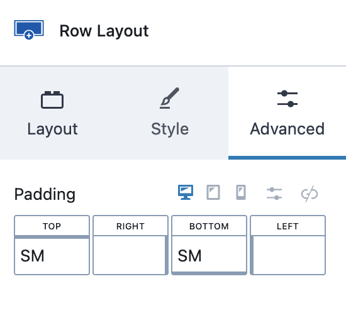The width and height of the screenshot is (346, 318).
Task: Click the Layout tab brick icon
Action: [52, 100]
